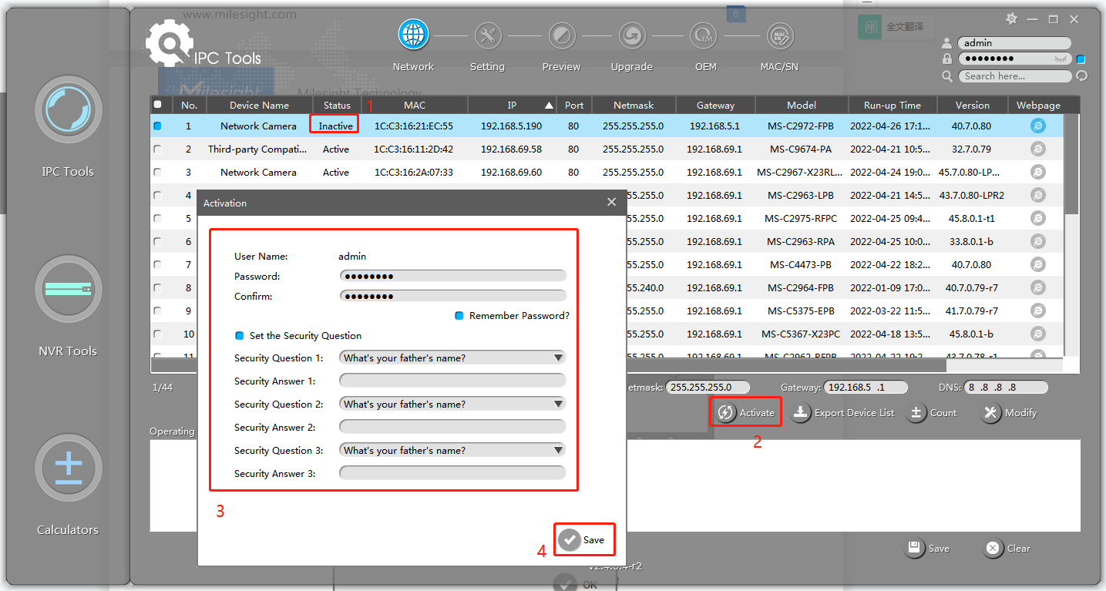Open webpage icon for device 1
The height and width of the screenshot is (591, 1106).
(x=1038, y=126)
